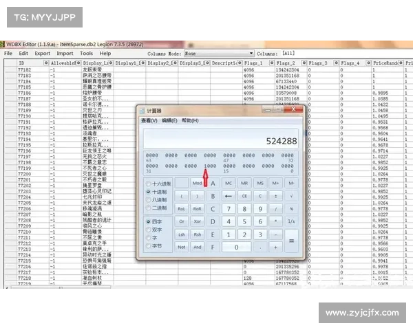Open the Export menu in WDBX Editor
The width and height of the screenshot is (413, 330).
pyautogui.click(x=43, y=53)
